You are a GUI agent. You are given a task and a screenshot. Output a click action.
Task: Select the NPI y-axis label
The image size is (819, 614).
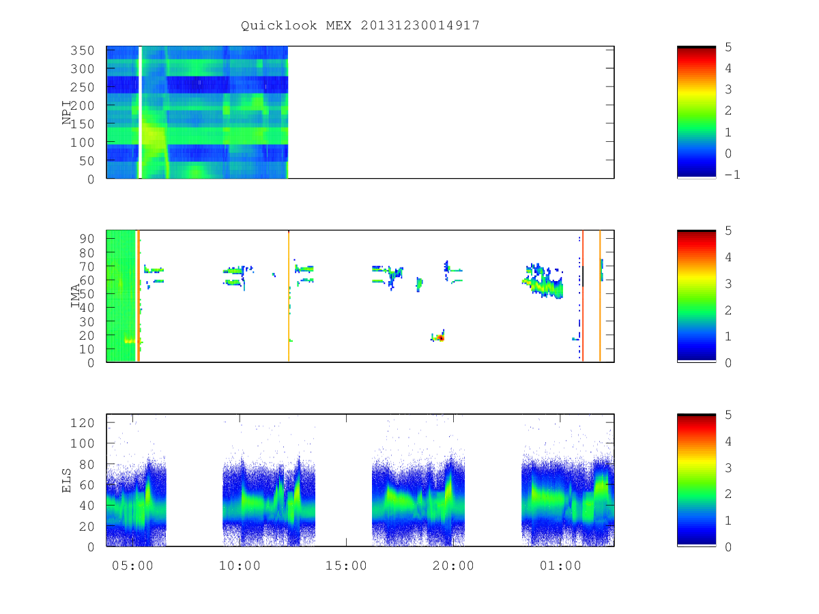click(67, 113)
